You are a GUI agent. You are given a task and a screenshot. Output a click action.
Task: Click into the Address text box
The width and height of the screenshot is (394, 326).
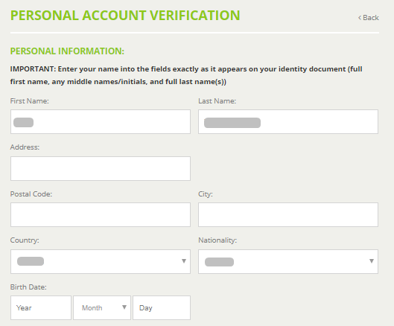[x=101, y=168]
